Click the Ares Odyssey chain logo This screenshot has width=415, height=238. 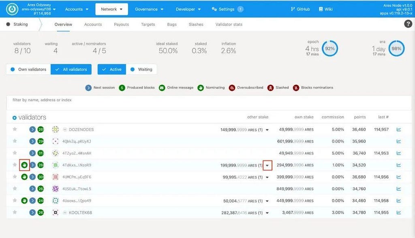coord(12,9)
